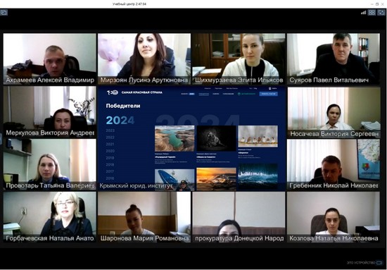This screenshot has width=387, height=270.
Task: Select Козлова Наталья Николаевна video tile
Action: coord(334,217)
